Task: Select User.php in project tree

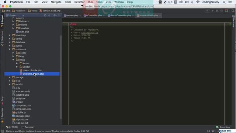Action: 22,32
